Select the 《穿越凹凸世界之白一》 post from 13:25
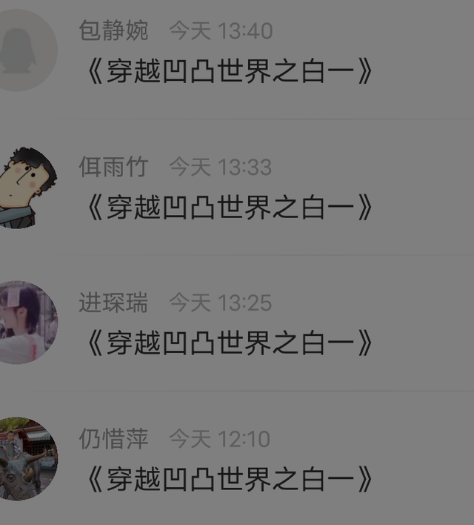The image size is (474, 525). pos(230,343)
